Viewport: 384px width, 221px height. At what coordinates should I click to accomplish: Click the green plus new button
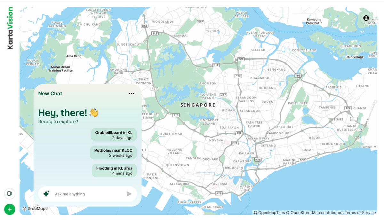(x=10, y=209)
